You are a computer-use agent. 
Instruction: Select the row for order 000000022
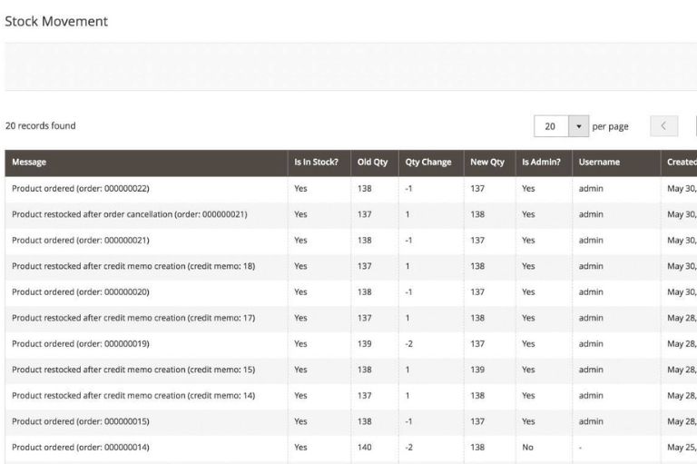pos(81,189)
